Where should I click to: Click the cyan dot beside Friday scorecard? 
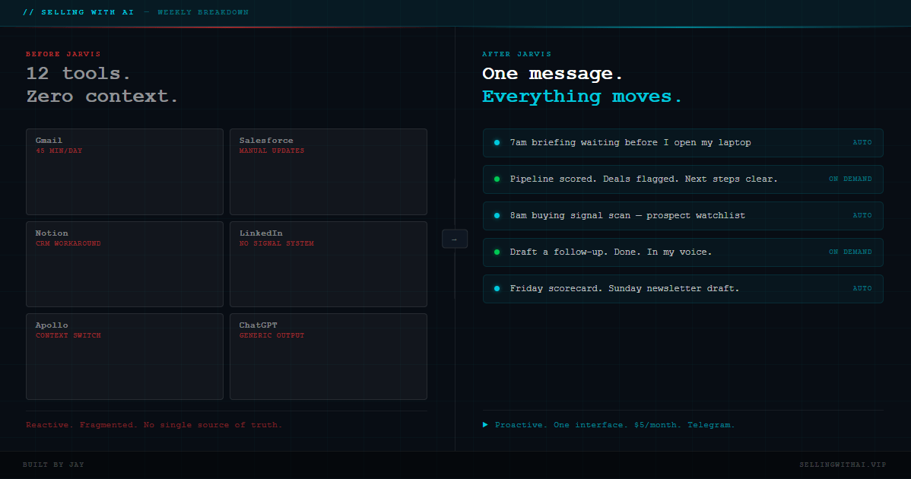(x=497, y=289)
